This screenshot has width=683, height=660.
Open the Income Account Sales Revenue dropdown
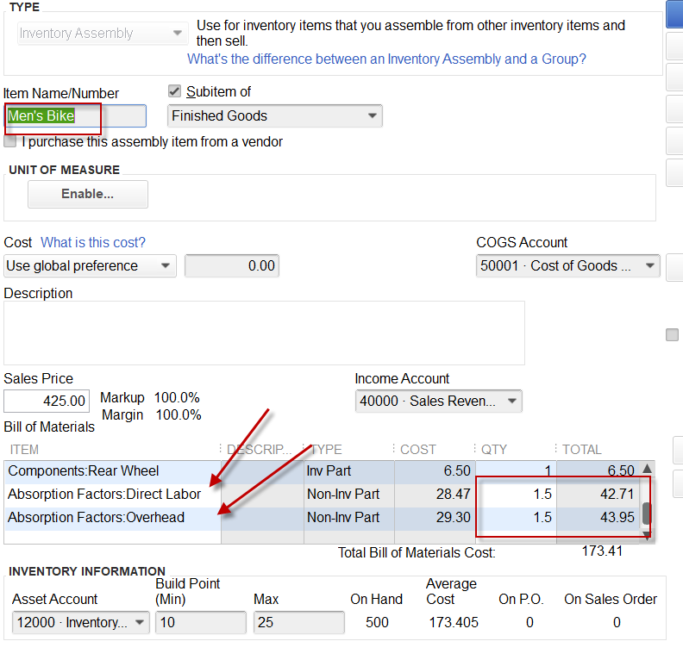(439, 401)
